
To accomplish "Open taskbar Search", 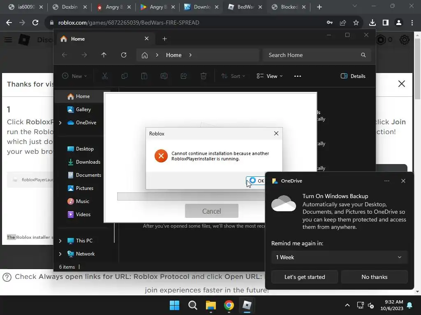I will coord(192,305).
